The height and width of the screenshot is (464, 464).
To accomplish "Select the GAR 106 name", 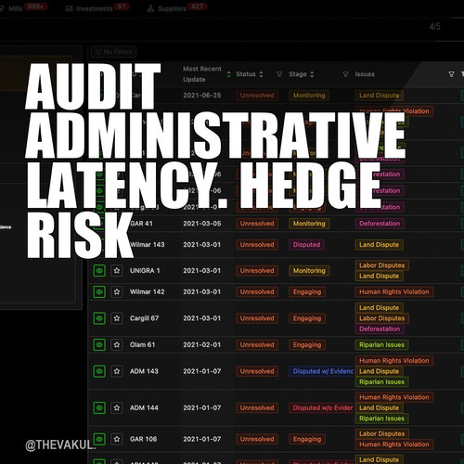I will [143, 439].
